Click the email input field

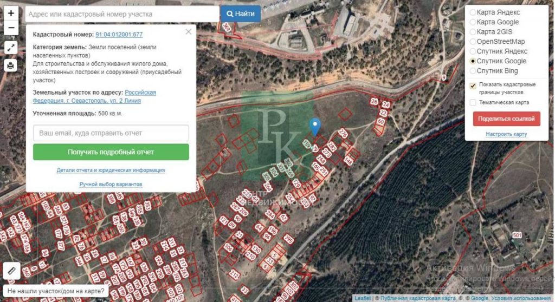[x=111, y=133]
